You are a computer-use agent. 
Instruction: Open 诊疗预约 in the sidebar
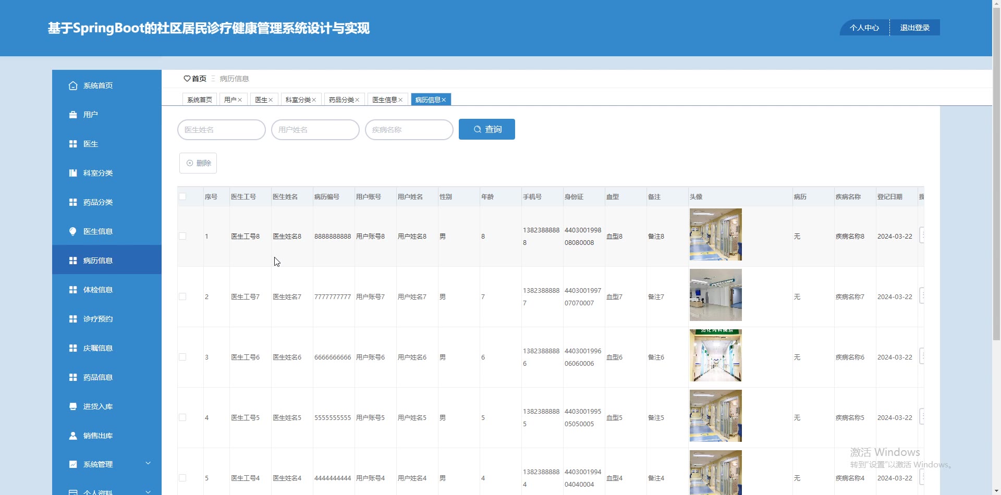[x=107, y=319]
